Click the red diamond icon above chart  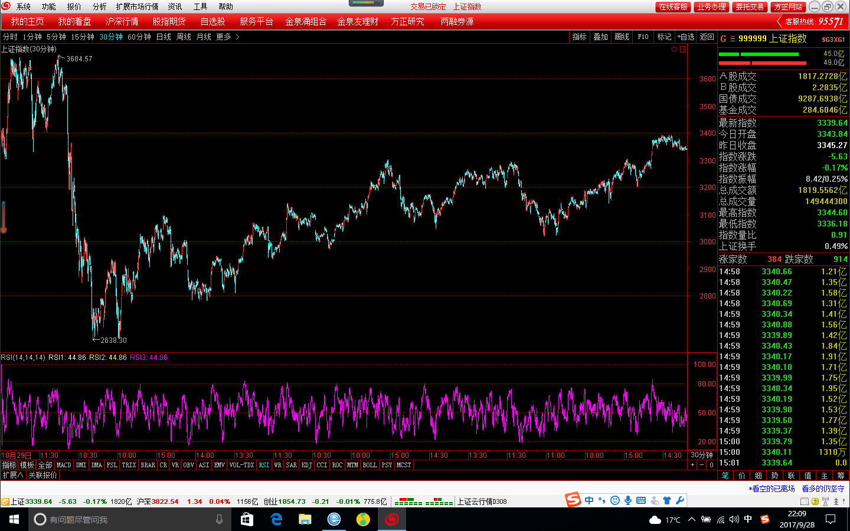coord(674,50)
